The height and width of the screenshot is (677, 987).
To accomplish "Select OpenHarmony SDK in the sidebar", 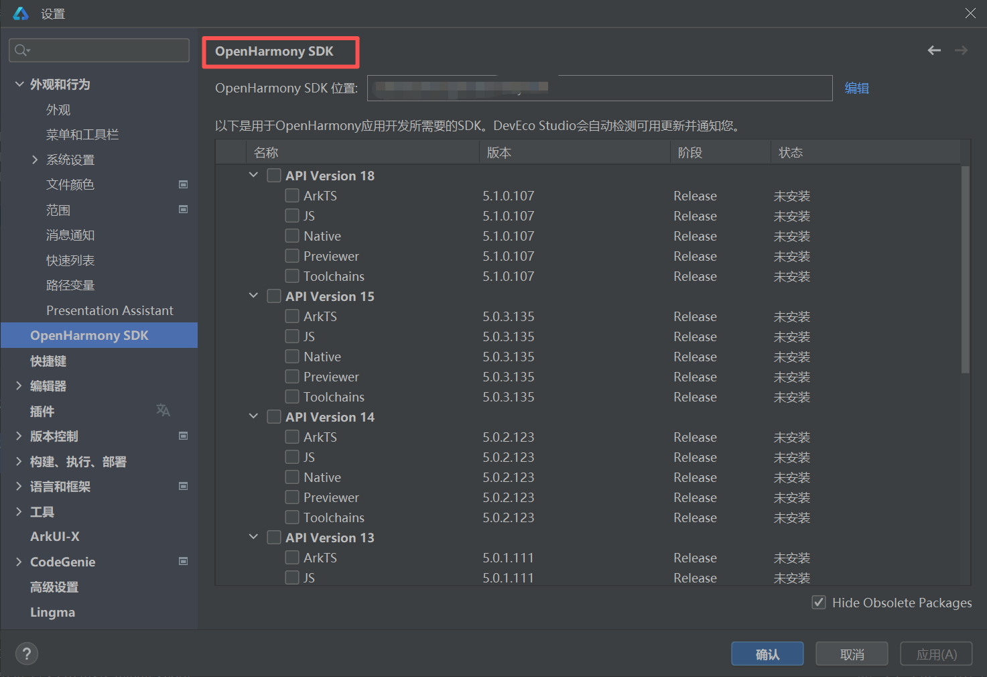I will [99, 335].
